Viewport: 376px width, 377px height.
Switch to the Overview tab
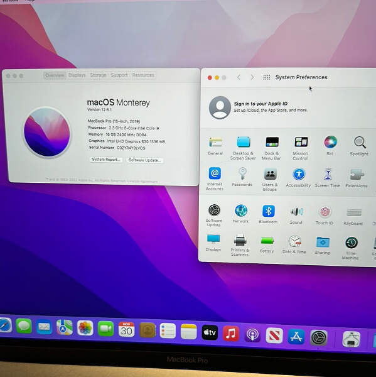tap(55, 75)
